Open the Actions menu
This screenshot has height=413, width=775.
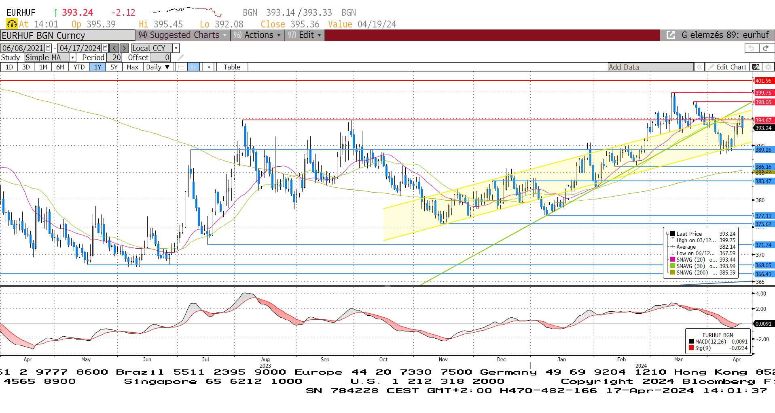tap(257, 35)
